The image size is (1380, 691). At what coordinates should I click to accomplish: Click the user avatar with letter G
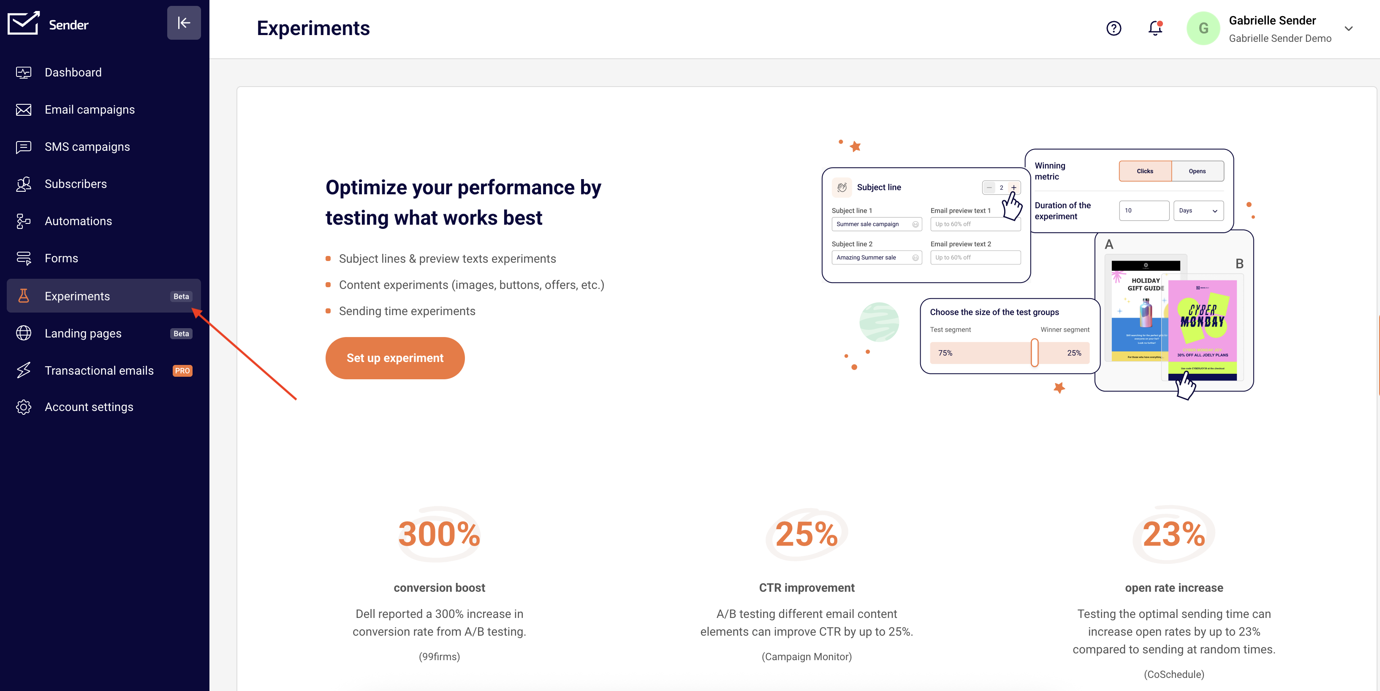1203,28
